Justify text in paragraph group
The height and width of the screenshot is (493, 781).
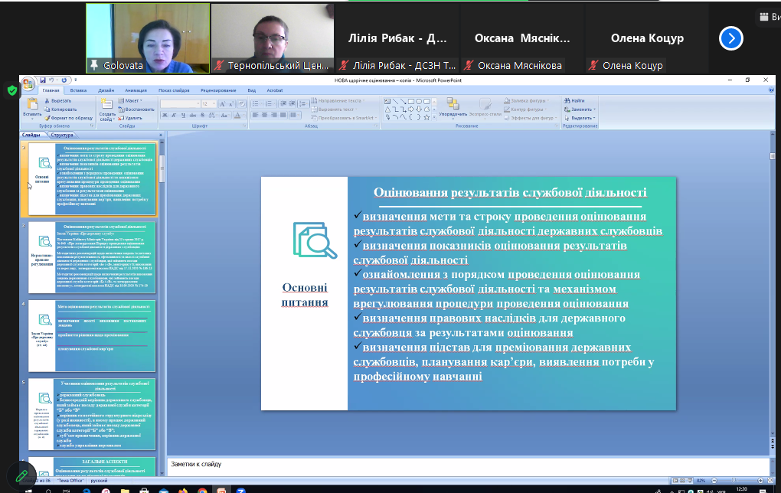[283, 115]
